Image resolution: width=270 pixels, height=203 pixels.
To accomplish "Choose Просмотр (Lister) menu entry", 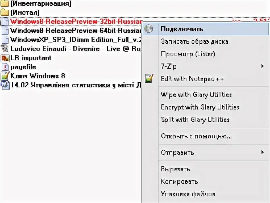I will click(x=206, y=54).
